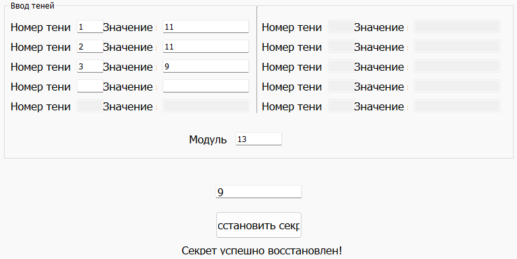Click first shadow number field in right column

pos(341,26)
